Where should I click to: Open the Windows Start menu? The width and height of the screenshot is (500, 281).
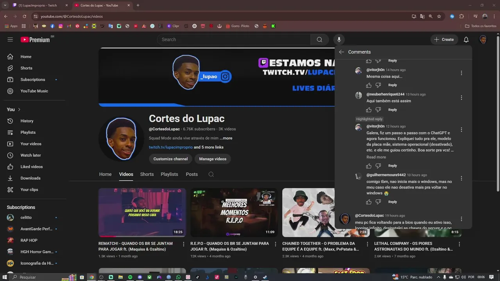(x=5, y=277)
